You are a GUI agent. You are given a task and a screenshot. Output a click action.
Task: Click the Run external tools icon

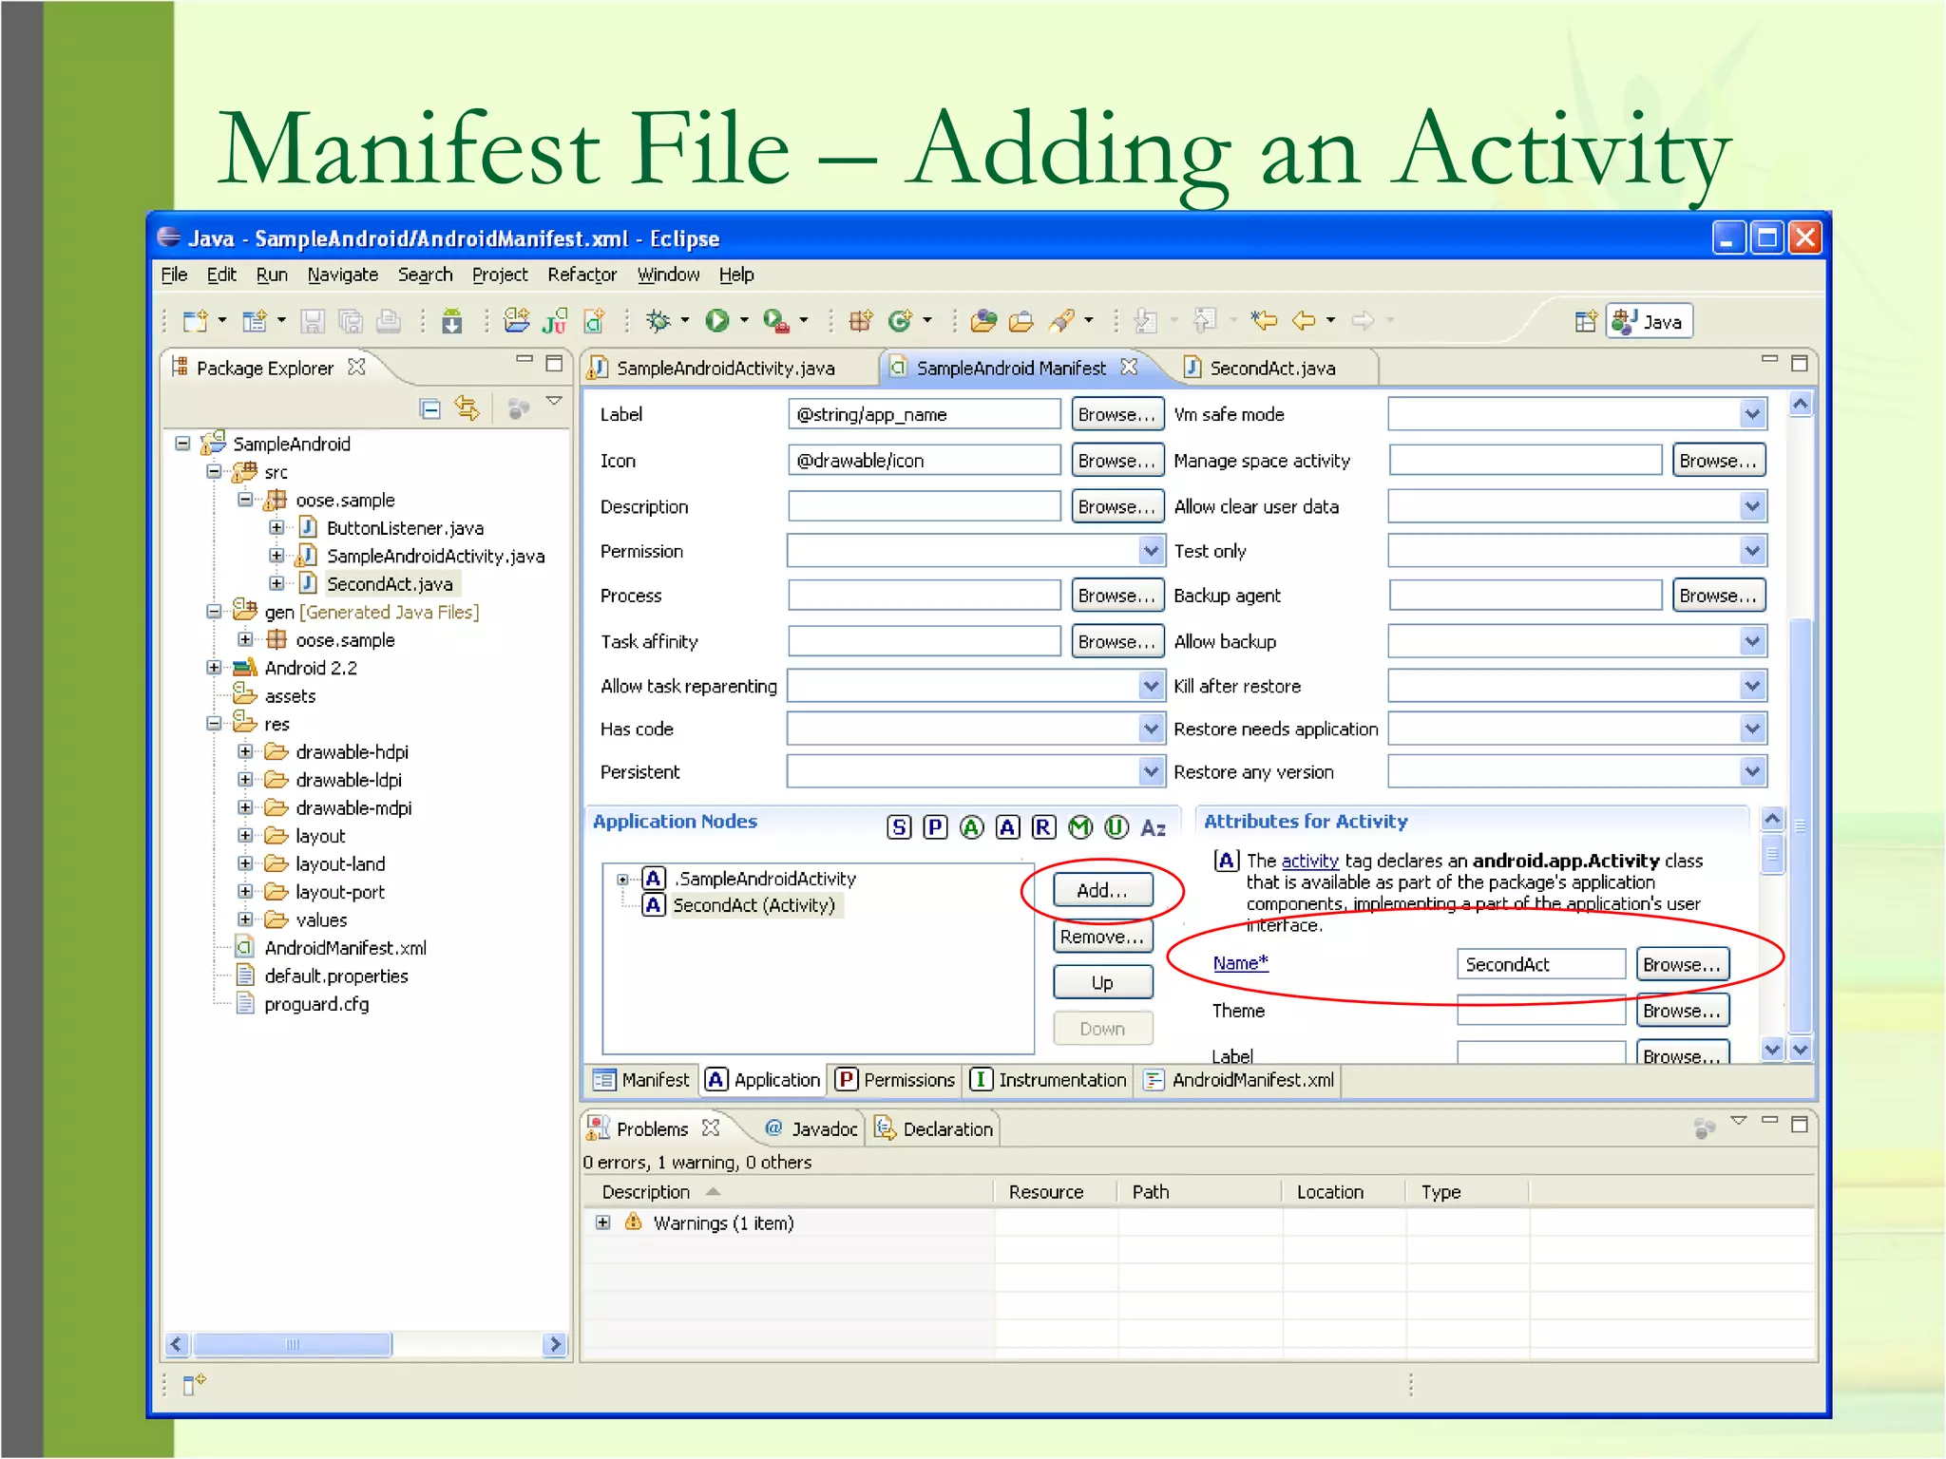pyautogui.click(x=776, y=321)
